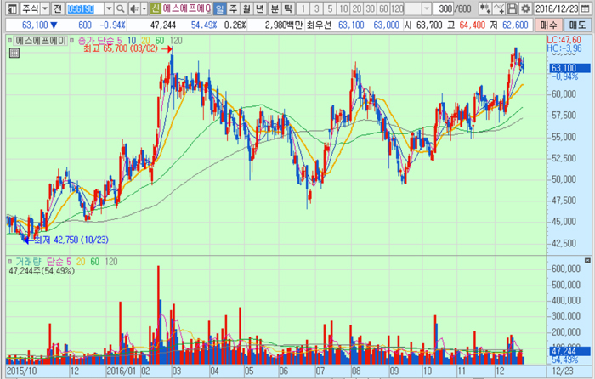Click the stock code input field 056190
Screen dimensions: 595x379
click(x=86, y=8)
